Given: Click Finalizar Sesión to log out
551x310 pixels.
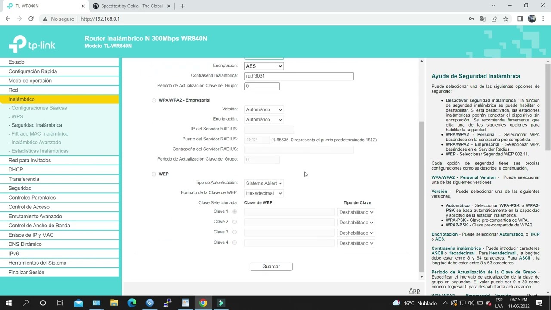Looking at the screenshot, I should click(x=59, y=272).
